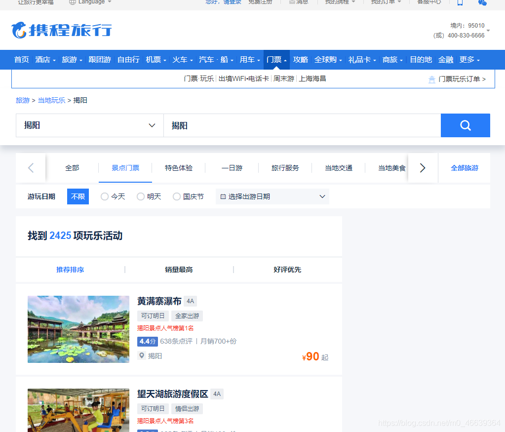The image size is (505, 432).
Task: Click the 门票玩乐订单 link
Action: coord(462,79)
